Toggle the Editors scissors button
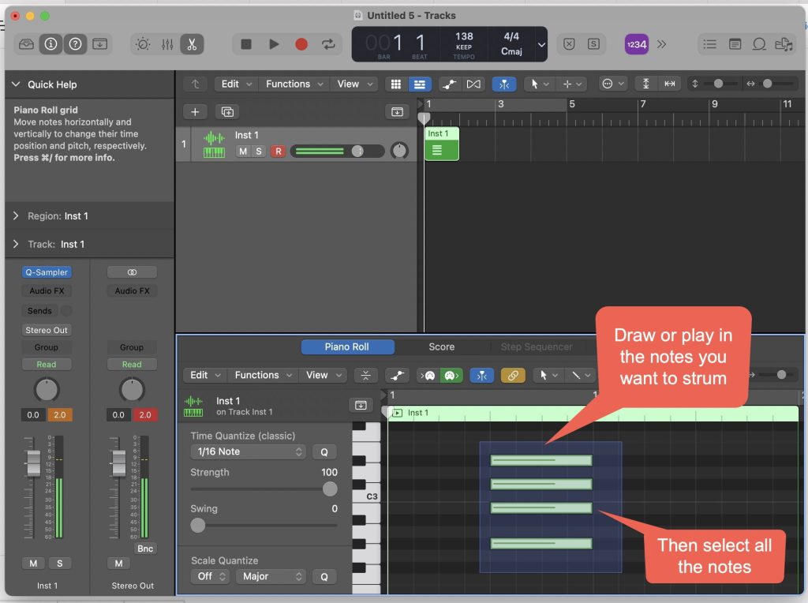Viewport: 808px width, 603px height. click(x=191, y=44)
